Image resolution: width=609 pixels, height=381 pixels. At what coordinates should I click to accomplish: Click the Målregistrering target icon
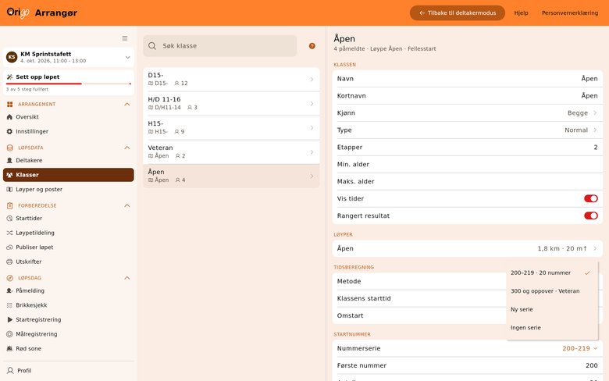click(9, 334)
